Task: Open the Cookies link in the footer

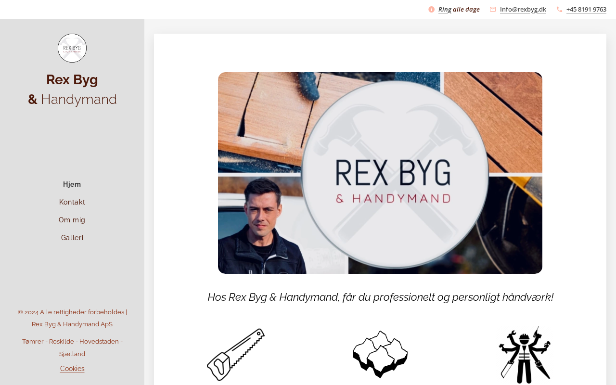Action: click(x=72, y=369)
